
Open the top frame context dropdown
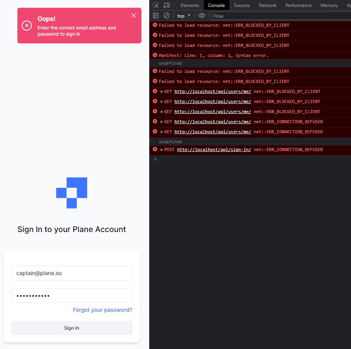[x=182, y=15]
